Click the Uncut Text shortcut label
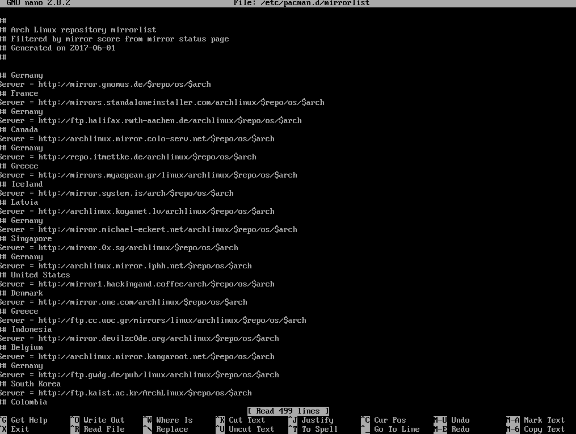This screenshot has height=434, width=576. pyautogui.click(x=251, y=429)
